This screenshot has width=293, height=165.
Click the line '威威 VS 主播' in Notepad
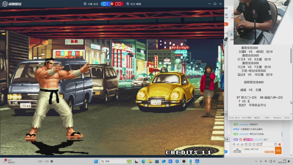coord(251,90)
